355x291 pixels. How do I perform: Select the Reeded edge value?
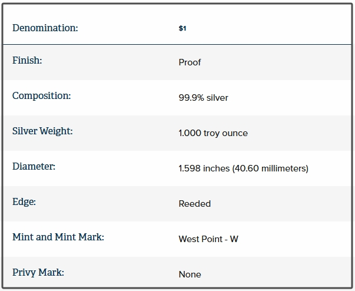point(194,203)
